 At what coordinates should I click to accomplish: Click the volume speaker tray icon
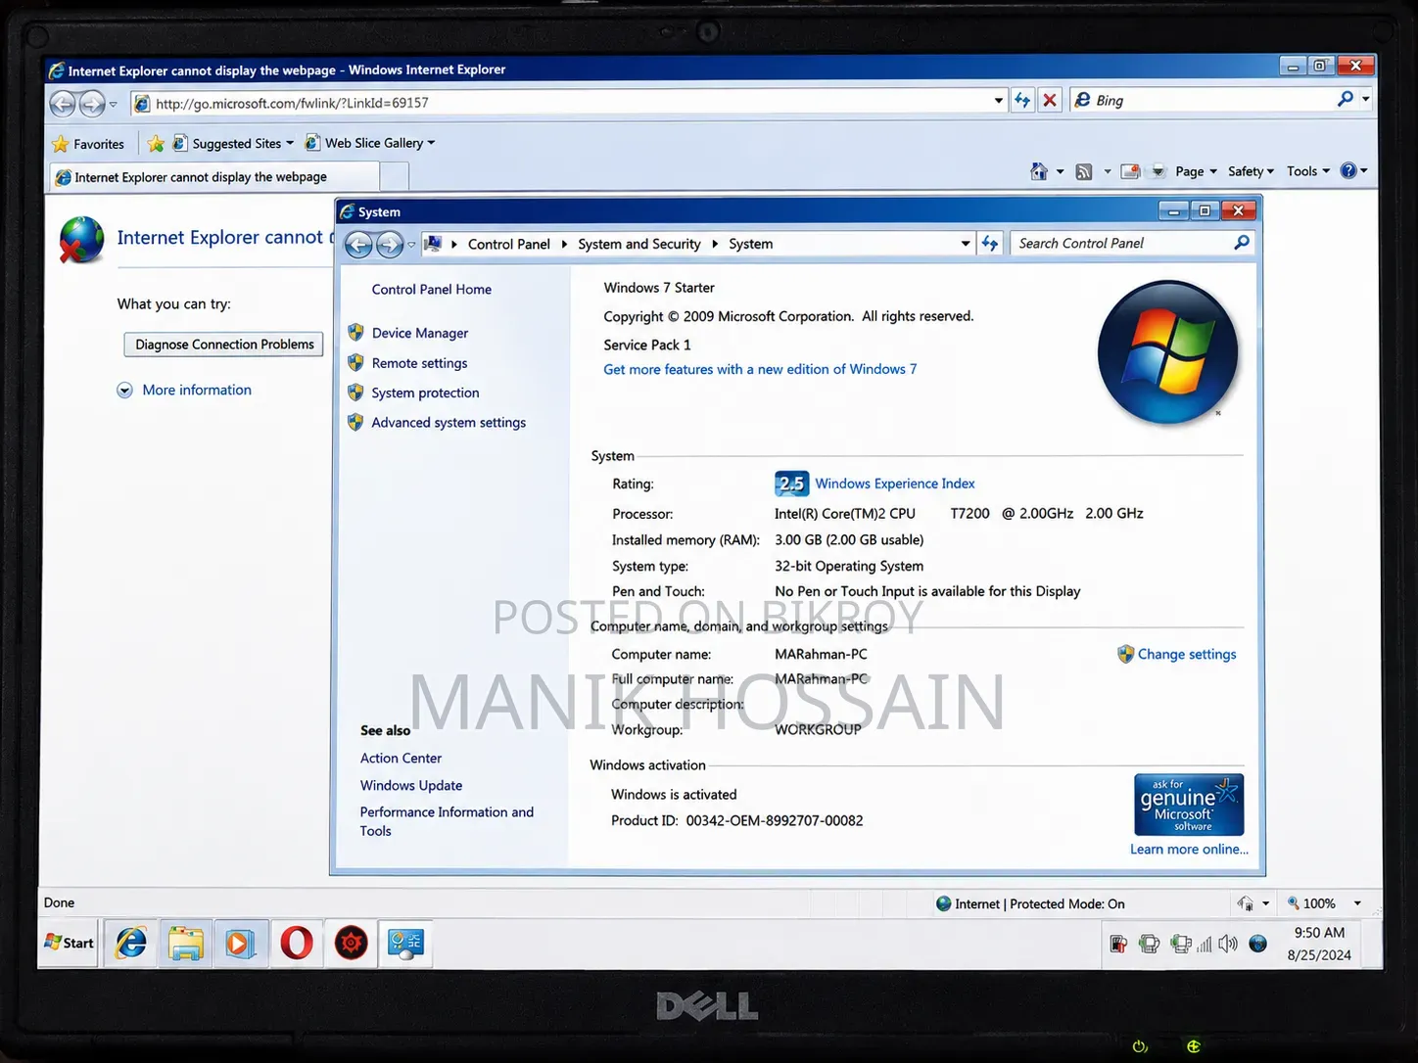click(x=1228, y=944)
